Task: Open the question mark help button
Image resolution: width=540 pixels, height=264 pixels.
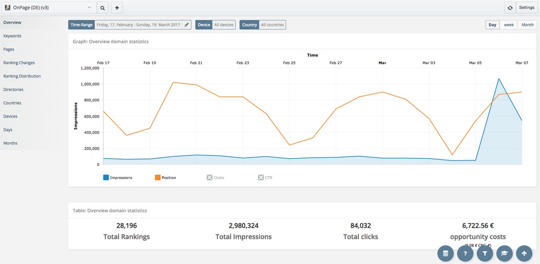Action: click(x=465, y=254)
